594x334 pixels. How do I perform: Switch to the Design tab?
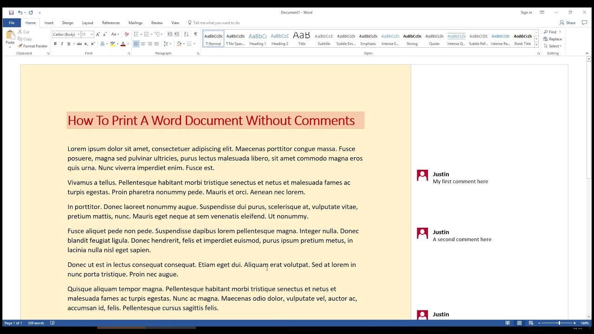68,23
